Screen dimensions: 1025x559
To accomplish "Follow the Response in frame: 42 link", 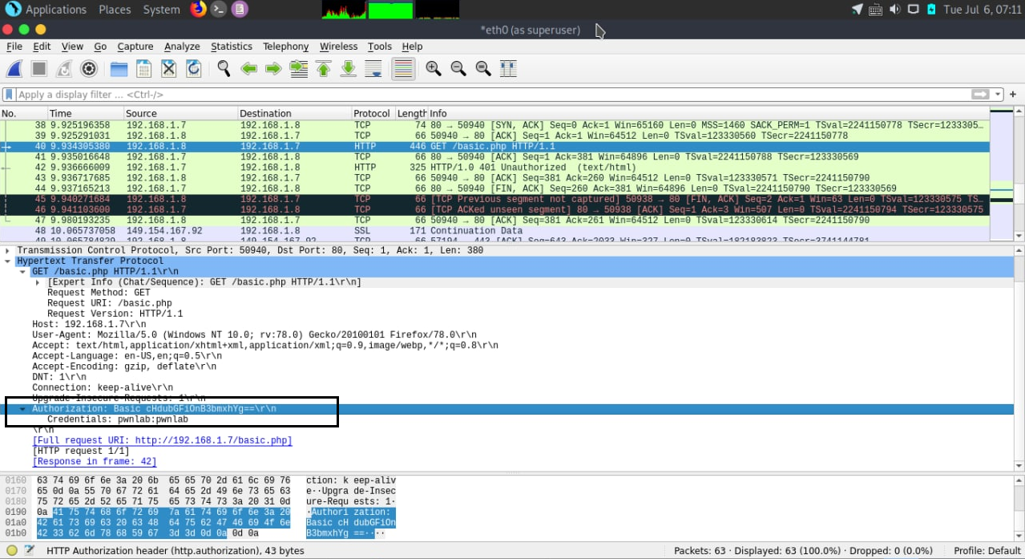I will click(94, 461).
